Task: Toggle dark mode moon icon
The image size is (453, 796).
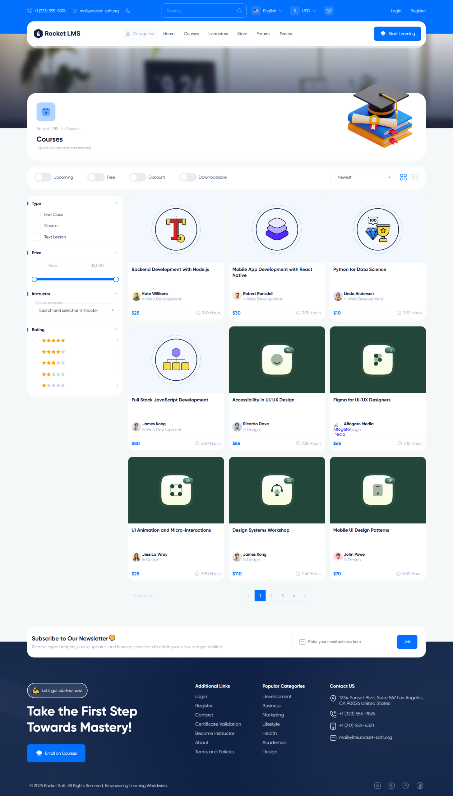Action: pos(128,11)
